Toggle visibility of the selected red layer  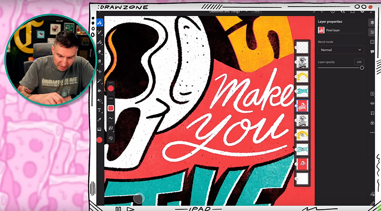click(296, 106)
